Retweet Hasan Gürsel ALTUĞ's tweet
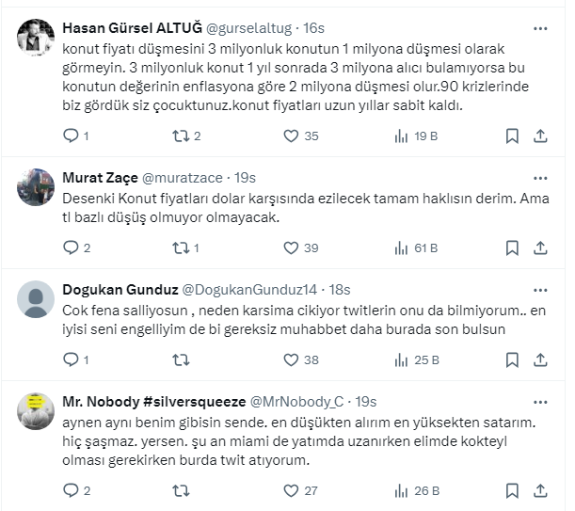Image resolution: width=575 pixels, height=511 pixels. point(181,136)
